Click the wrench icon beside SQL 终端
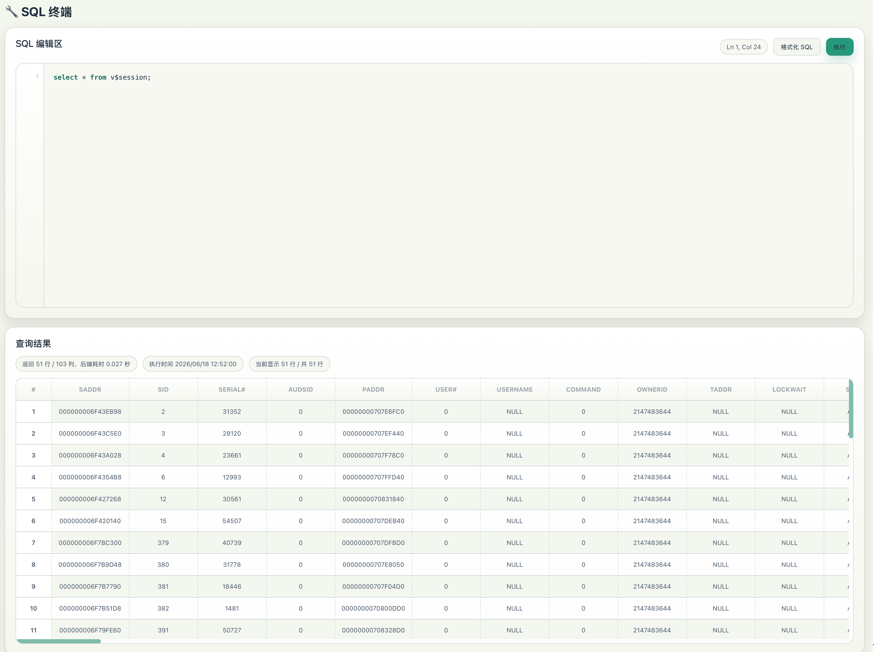The width and height of the screenshot is (874, 652). click(12, 12)
